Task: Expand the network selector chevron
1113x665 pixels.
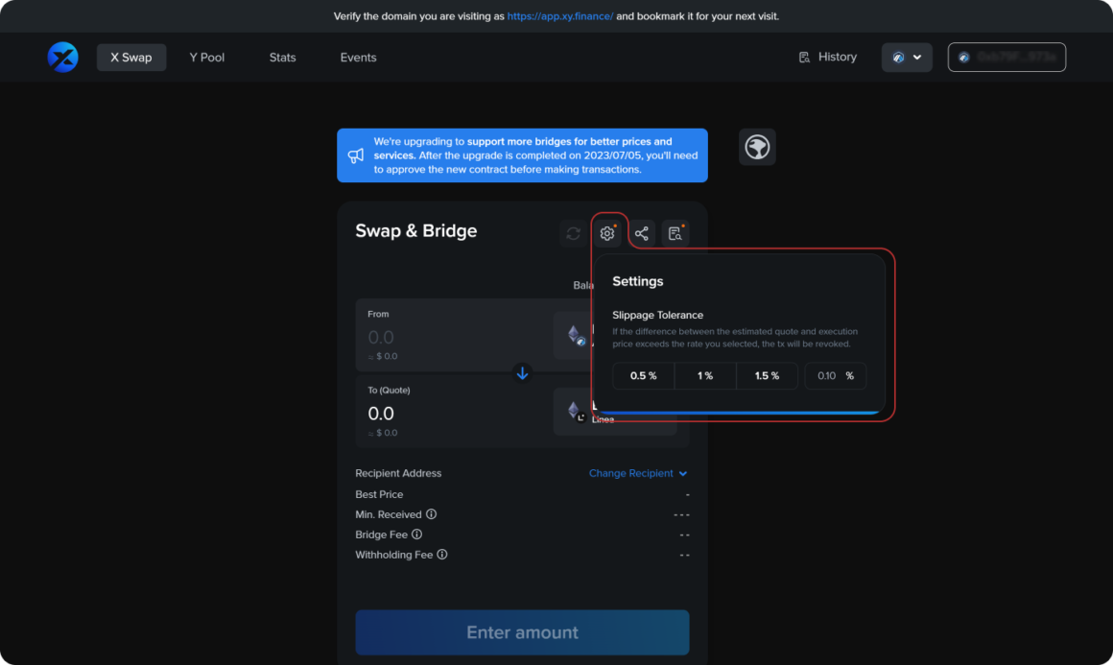Action: coord(917,57)
